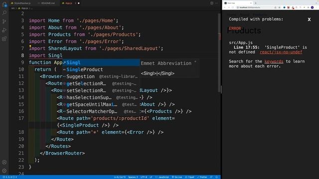Open the editor more actions ellipsis

pyautogui.click(x=216, y=3)
